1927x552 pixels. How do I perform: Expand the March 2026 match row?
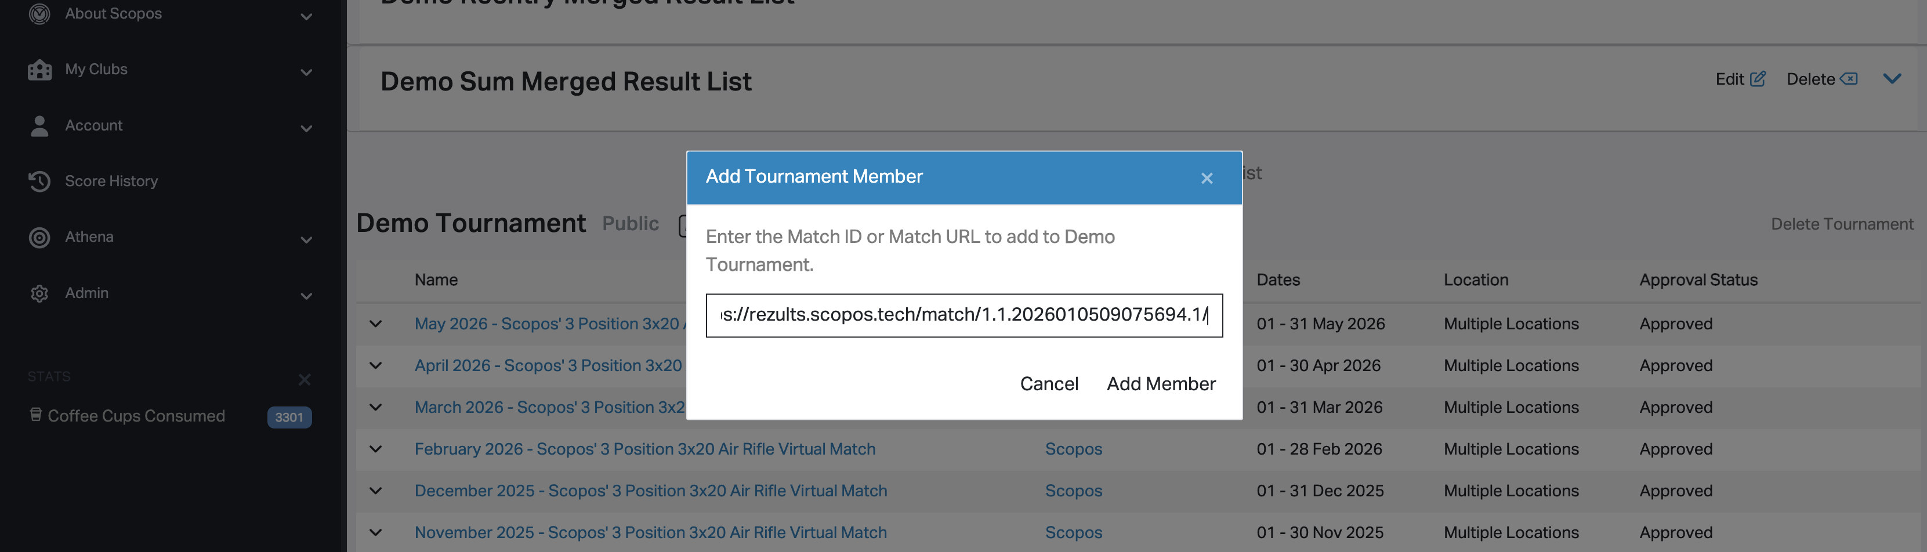pyautogui.click(x=375, y=408)
